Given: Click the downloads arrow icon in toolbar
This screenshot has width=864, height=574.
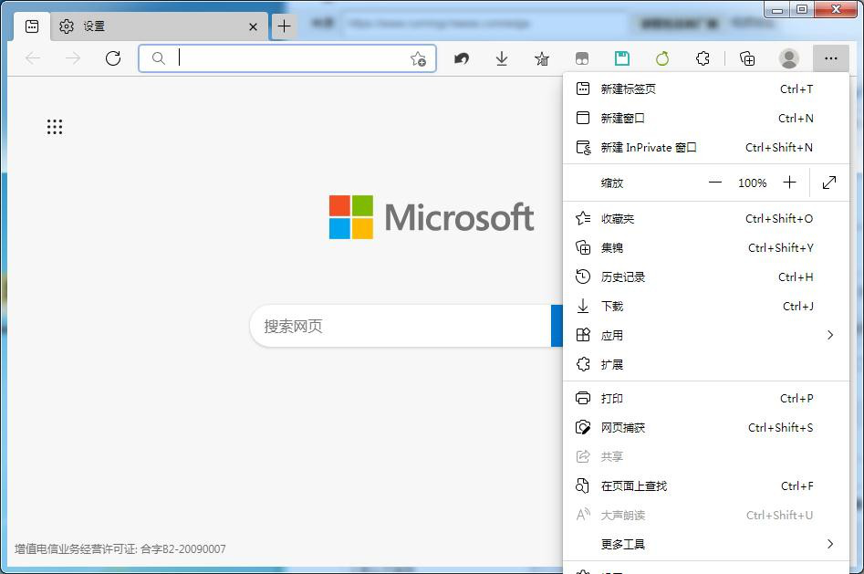Looking at the screenshot, I should pos(502,58).
